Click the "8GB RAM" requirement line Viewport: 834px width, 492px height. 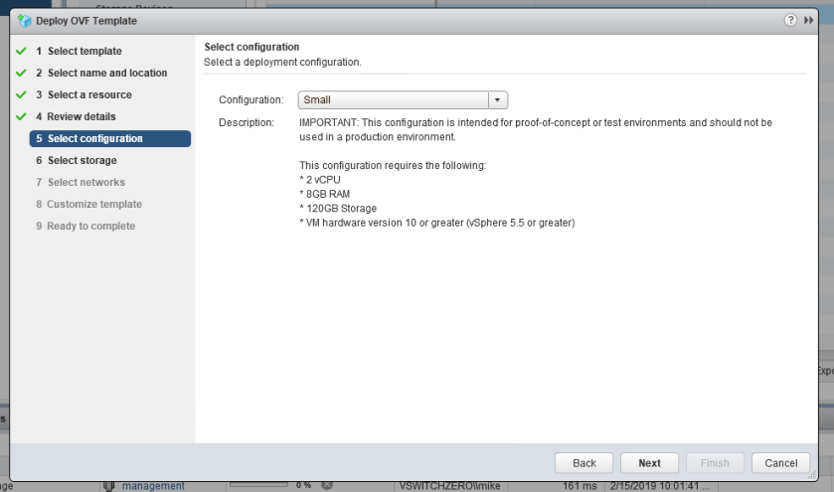324,194
